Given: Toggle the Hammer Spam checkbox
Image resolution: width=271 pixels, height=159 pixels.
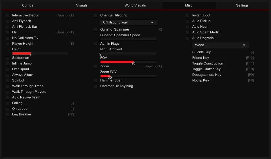Looking at the screenshot, I should coord(96,81).
